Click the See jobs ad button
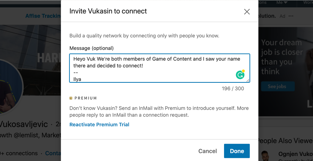The height and width of the screenshot is (161, 313). coord(277,87)
